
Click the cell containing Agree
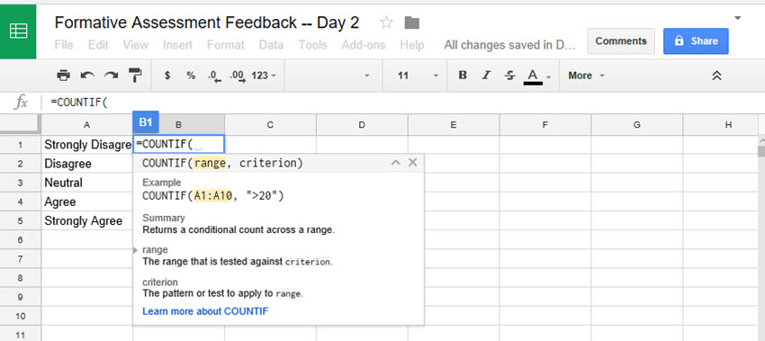pos(86,202)
